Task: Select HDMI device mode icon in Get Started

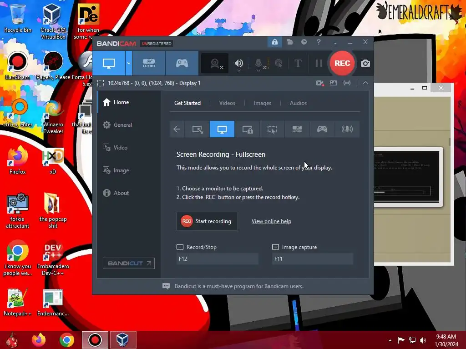Action: pyautogui.click(x=297, y=129)
